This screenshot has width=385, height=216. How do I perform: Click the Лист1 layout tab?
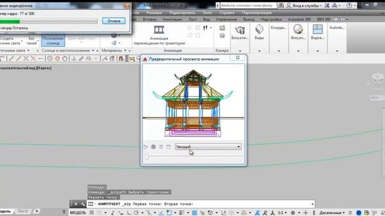pyautogui.click(x=23, y=211)
